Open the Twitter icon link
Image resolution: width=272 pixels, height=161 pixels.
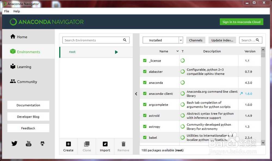click(14, 143)
